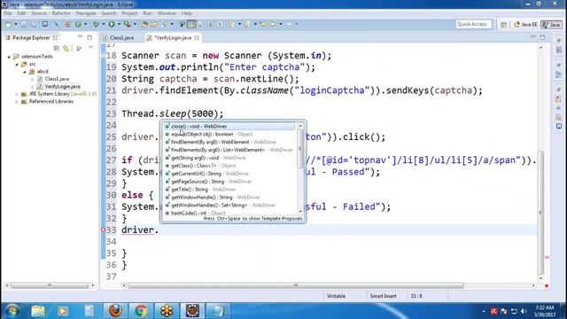Viewport: 567px width, 319px height.
Task: Open Package Explorer View Menu dropdown
Action: pos(90,48)
